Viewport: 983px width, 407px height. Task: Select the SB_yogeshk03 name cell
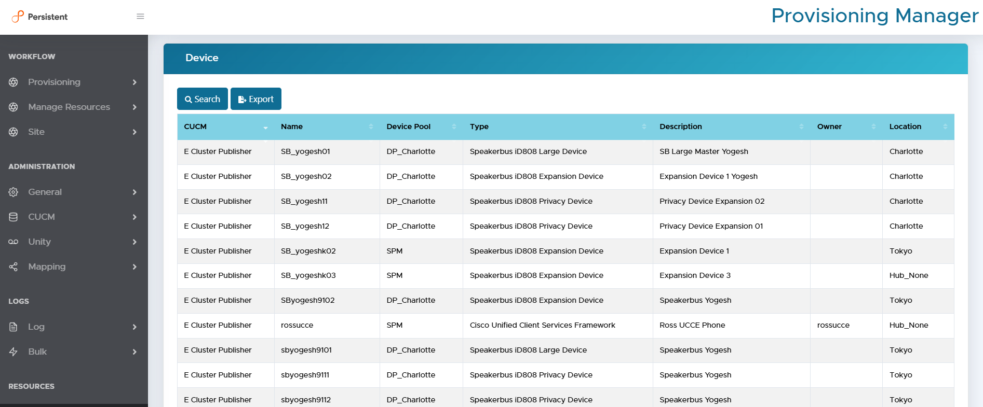click(x=327, y=275)
